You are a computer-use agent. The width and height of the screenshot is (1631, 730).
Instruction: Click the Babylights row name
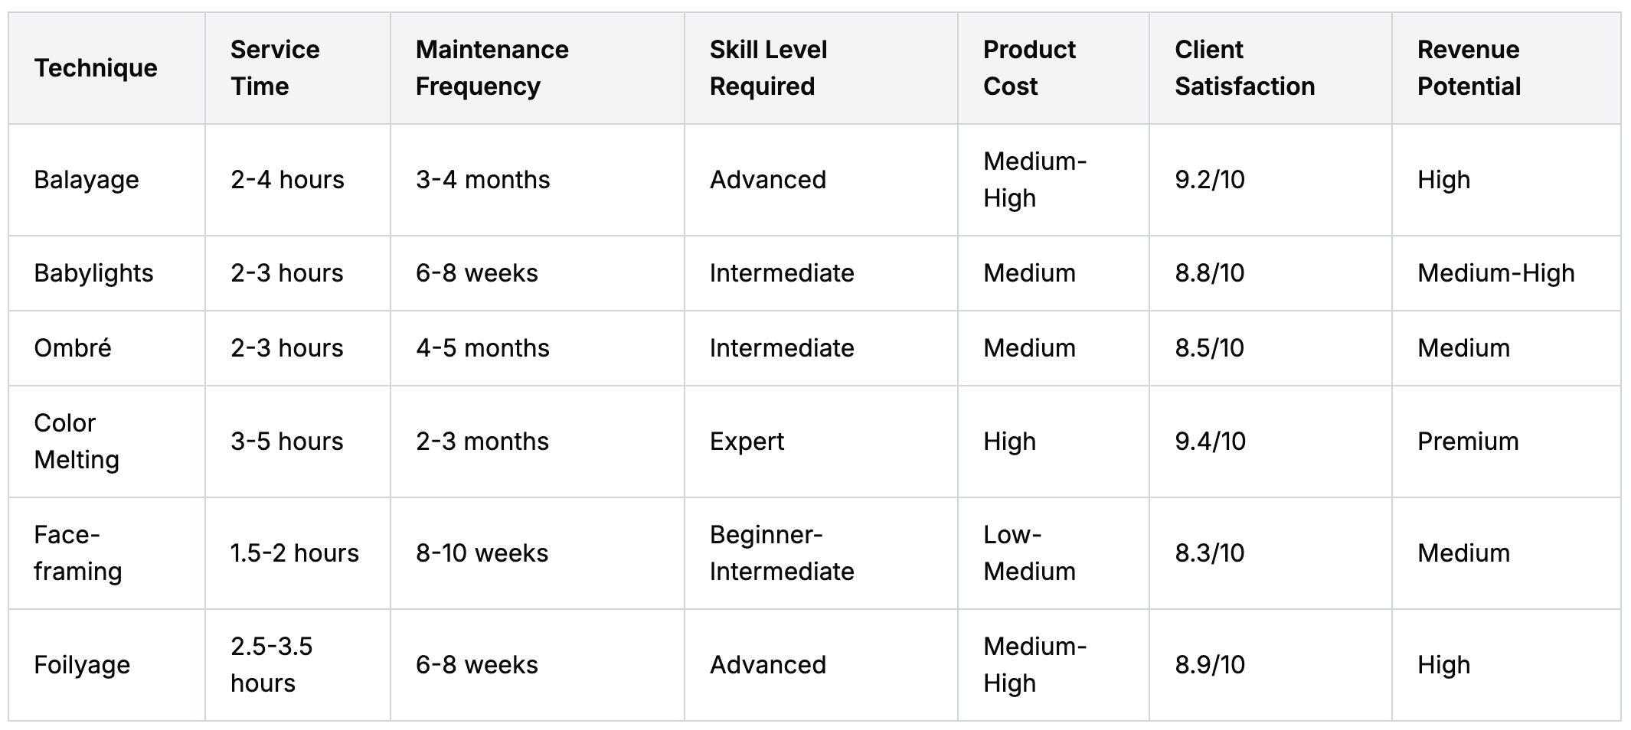pyautogui.click(x=93, y=273)
